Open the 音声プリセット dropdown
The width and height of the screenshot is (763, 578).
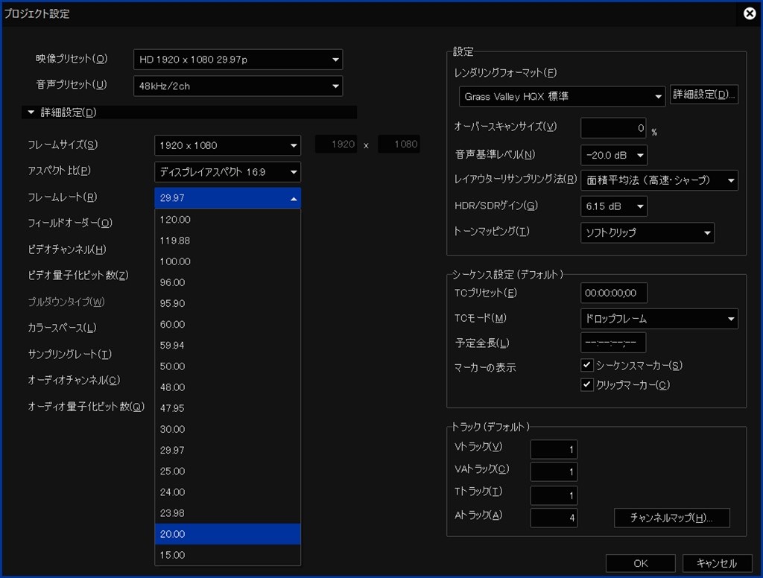tap(238, 86)
